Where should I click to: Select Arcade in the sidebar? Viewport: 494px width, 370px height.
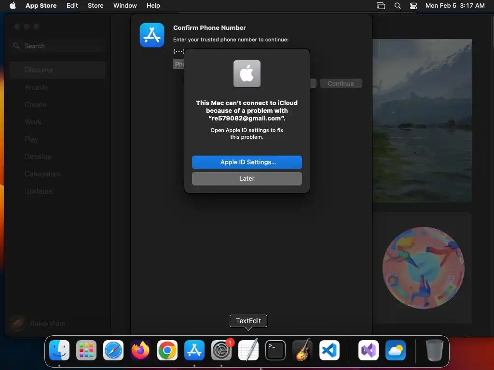click(x=58, y=87)
